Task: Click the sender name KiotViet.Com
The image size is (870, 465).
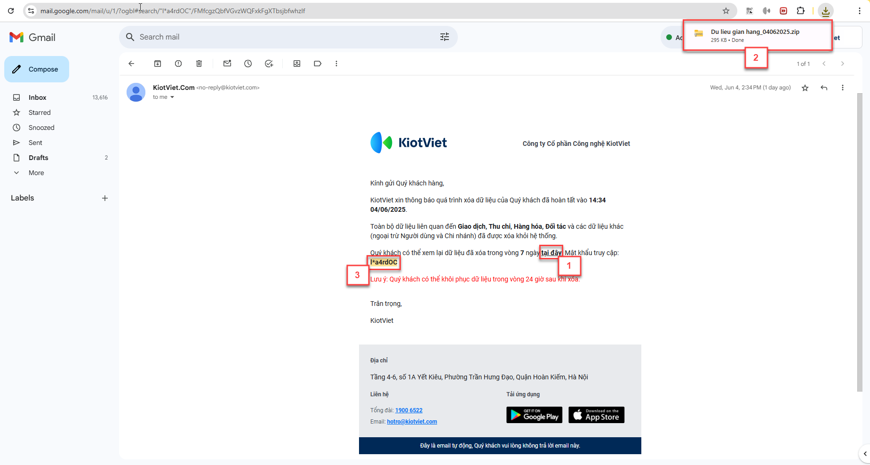Action: (174, 88)
